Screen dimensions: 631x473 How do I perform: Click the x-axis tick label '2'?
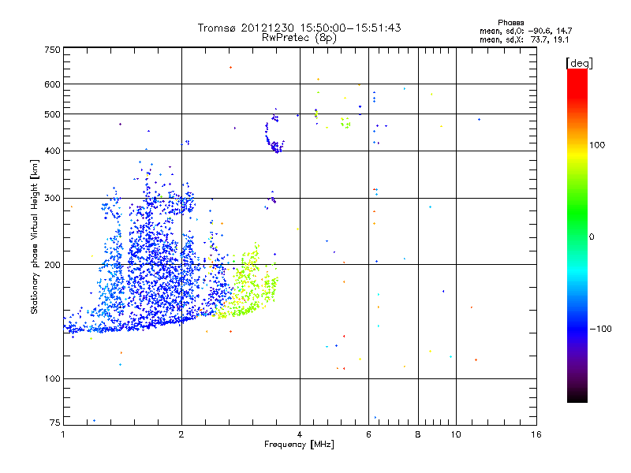181,434
